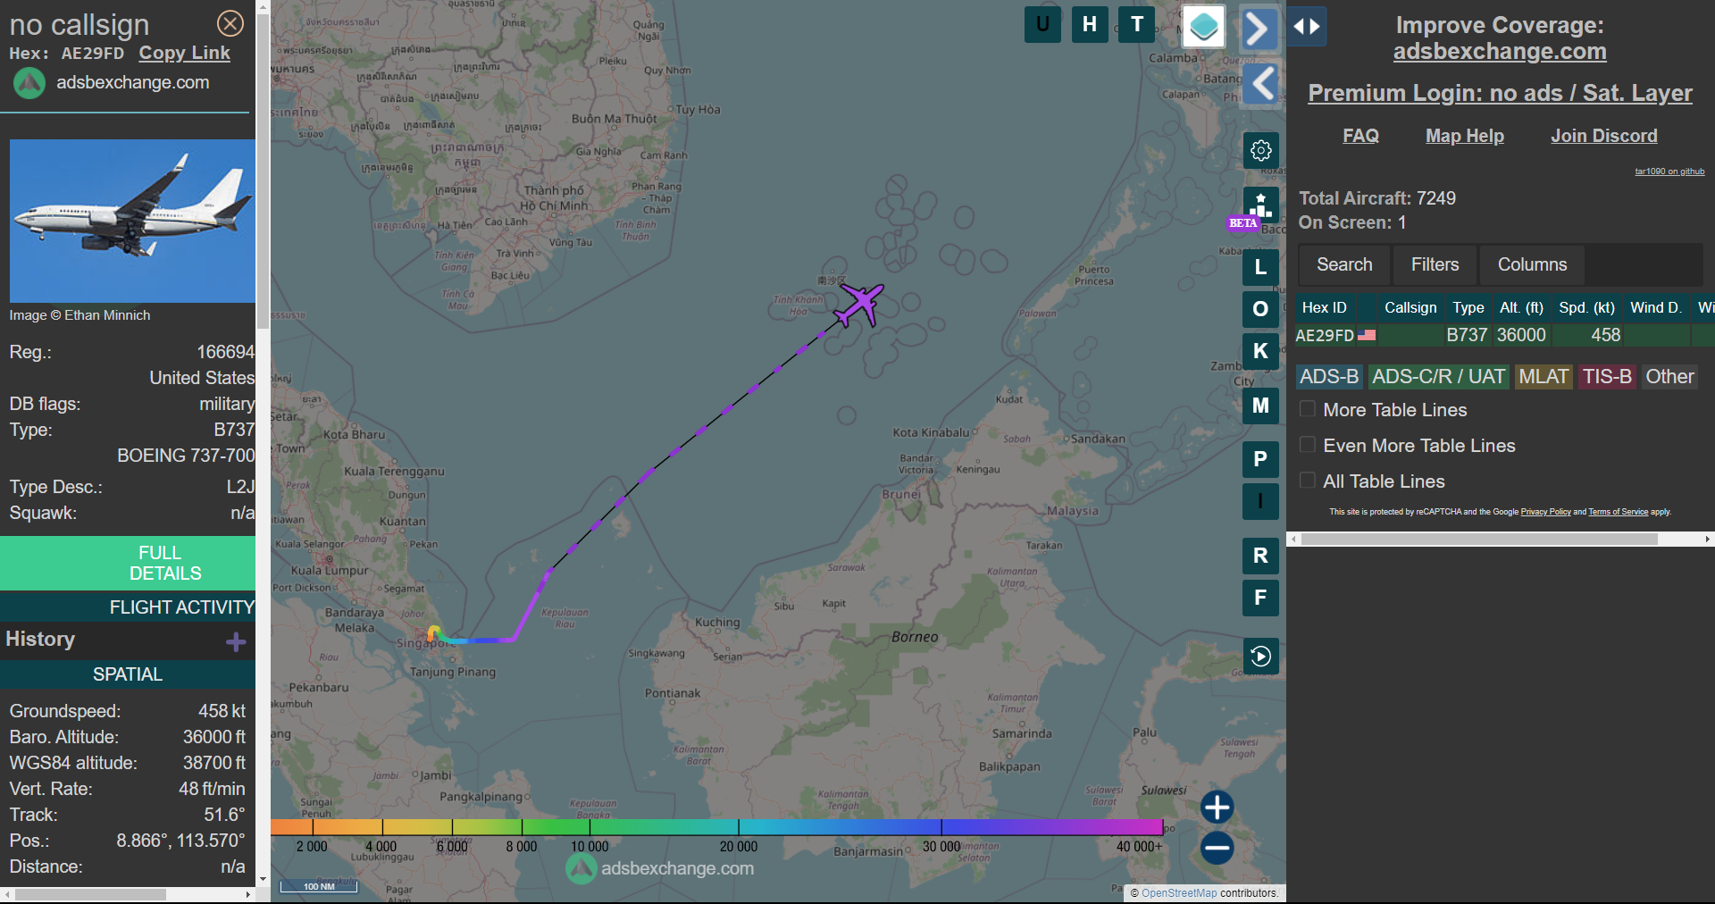1715x904 pixels.
Task: Click the U map filter button
Action: point(1042,24)
